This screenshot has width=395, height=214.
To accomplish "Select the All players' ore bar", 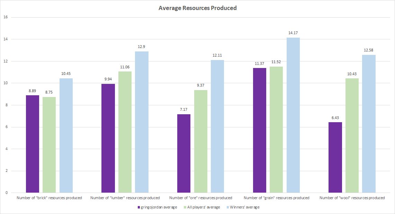I will [201, 142].
